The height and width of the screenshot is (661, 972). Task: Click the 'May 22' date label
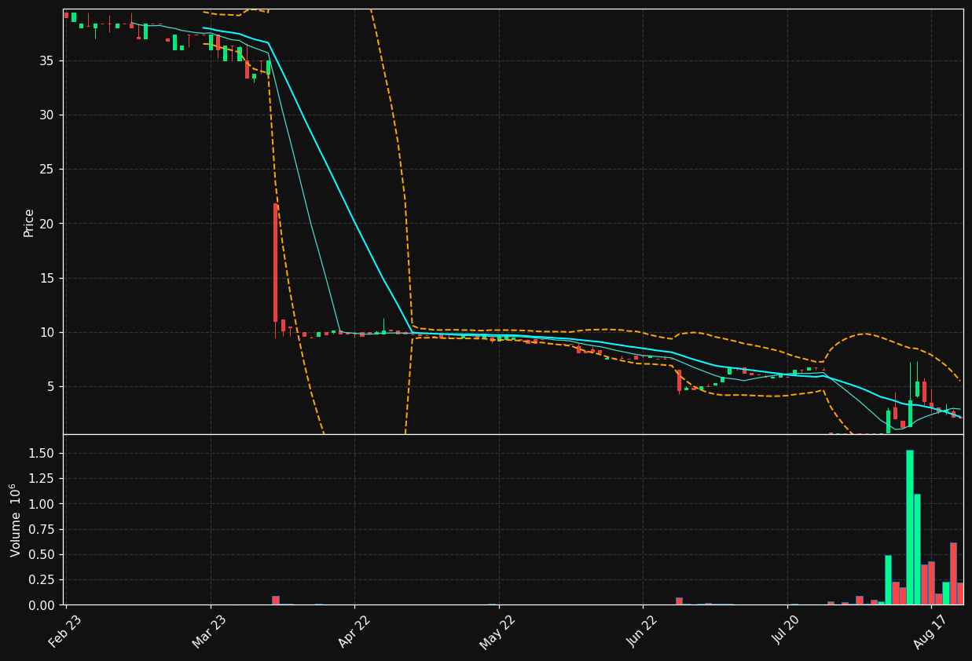(x=497, y=631)
